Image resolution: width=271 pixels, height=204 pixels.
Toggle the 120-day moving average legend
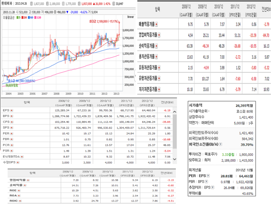click(x=38, y=18)
